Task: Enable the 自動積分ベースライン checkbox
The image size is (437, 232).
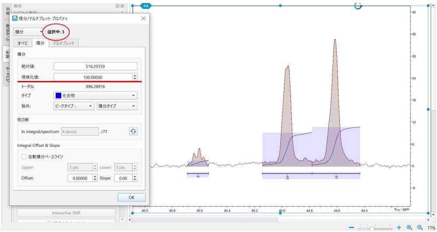Action: [24, 156]
